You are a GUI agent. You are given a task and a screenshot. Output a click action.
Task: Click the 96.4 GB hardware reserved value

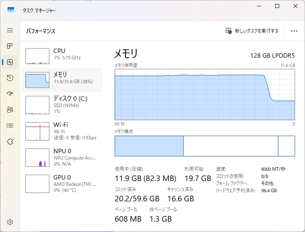coord(269,191)
